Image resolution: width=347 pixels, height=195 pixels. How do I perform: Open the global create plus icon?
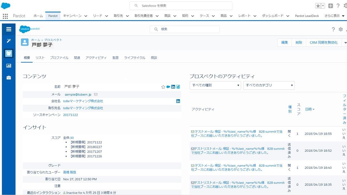click(331, 6)
